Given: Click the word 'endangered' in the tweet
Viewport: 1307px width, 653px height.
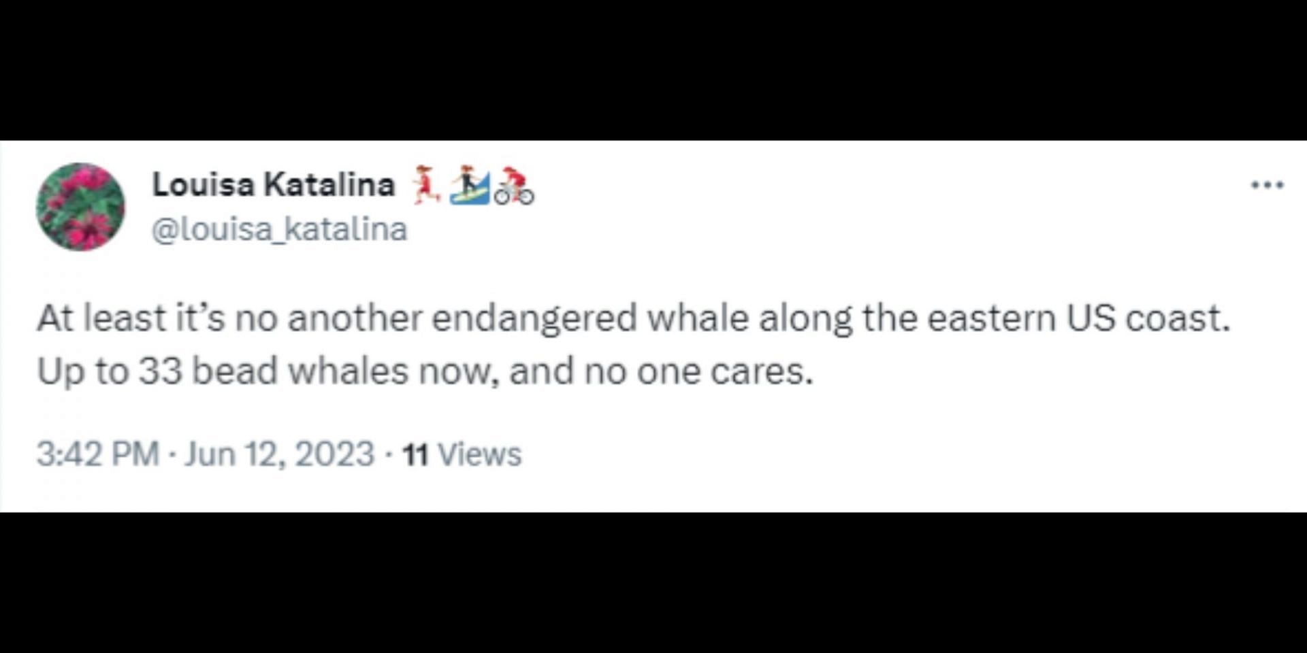Looking at the screenshot, I should (534, 319).
